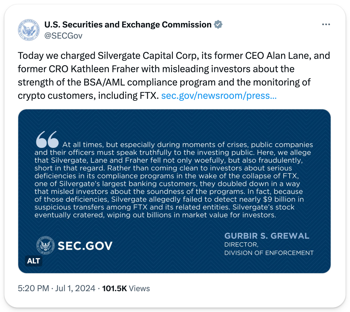This screenshot has width=350, height=312.
Task: Click the tweet line mentioning BSA/AML compliance program
Action: pyautogui.click(x=164, y=82)
